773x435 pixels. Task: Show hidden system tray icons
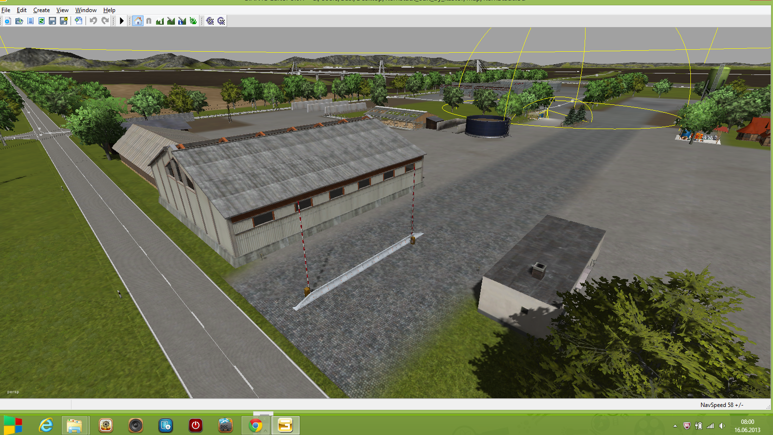(x=675, y=426)
